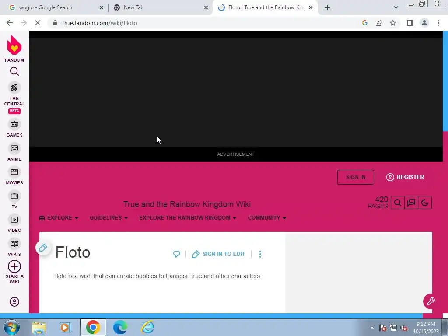Open network status icon in tray

click(x=393, y=328)
